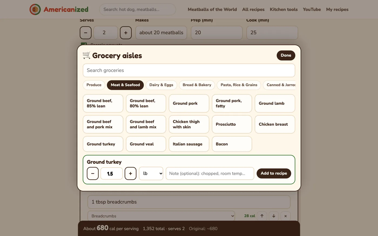Select the Ground lamb item
The image size is (378, 236).
pyautogui.click(x=275, y=103)
